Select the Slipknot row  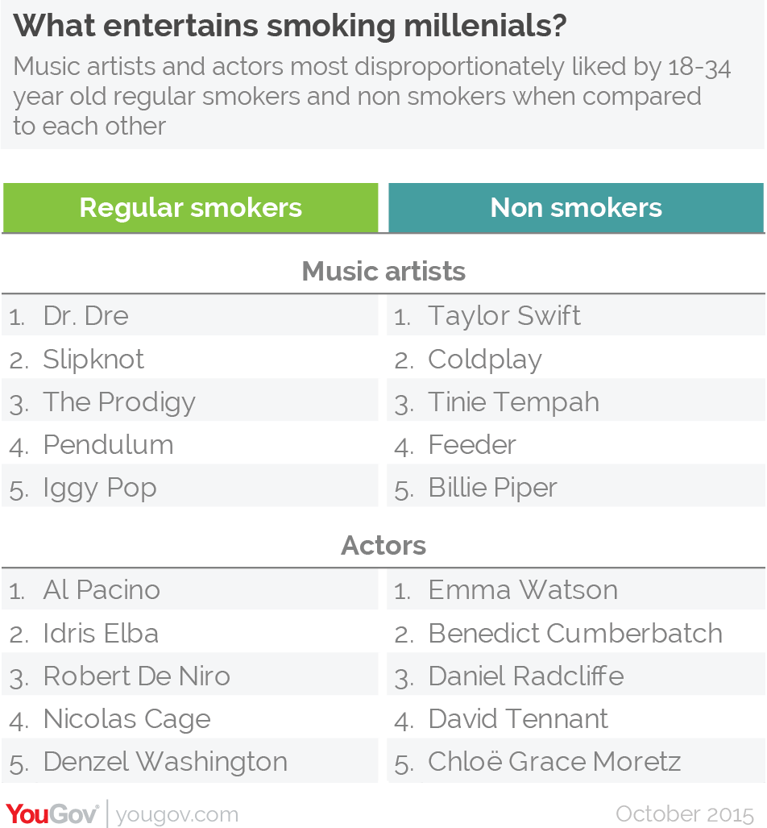pos(190,359)
